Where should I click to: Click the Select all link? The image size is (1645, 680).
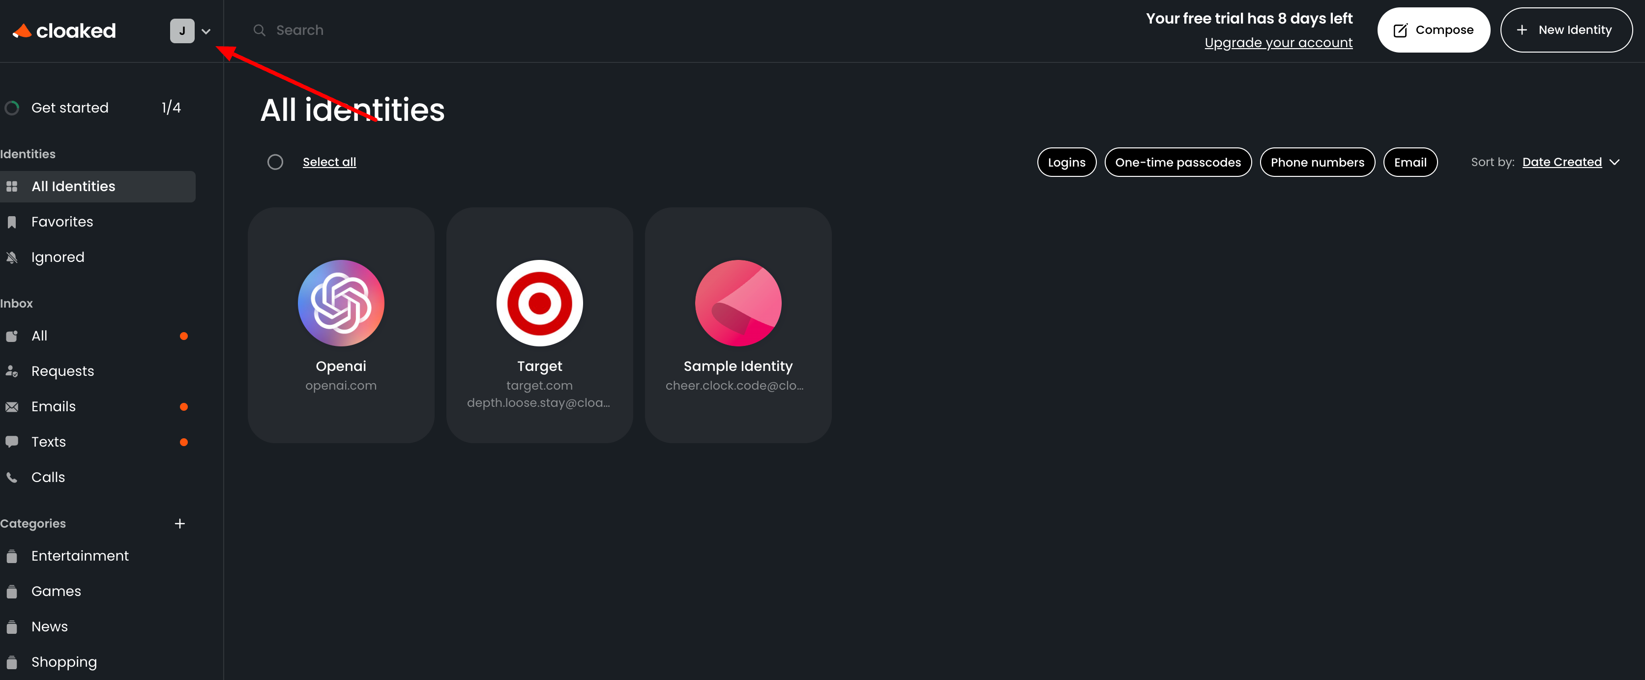coord(329,162)
